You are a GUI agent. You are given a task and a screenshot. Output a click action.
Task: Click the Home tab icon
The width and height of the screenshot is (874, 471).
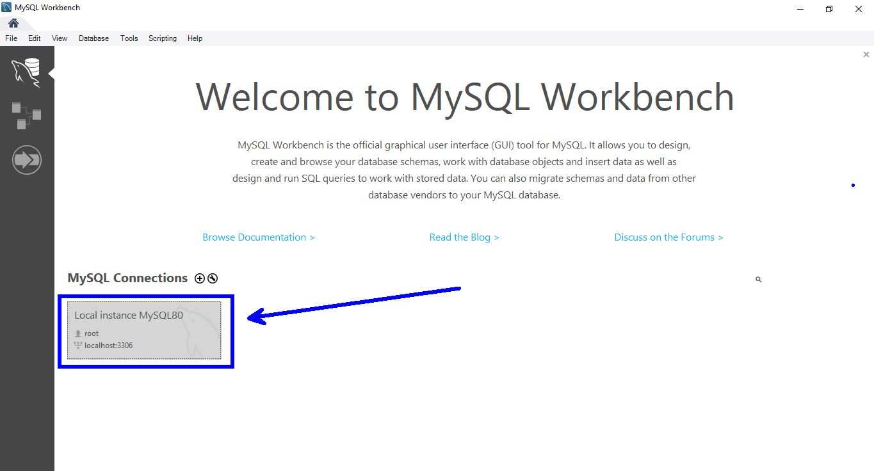[13, 23]
